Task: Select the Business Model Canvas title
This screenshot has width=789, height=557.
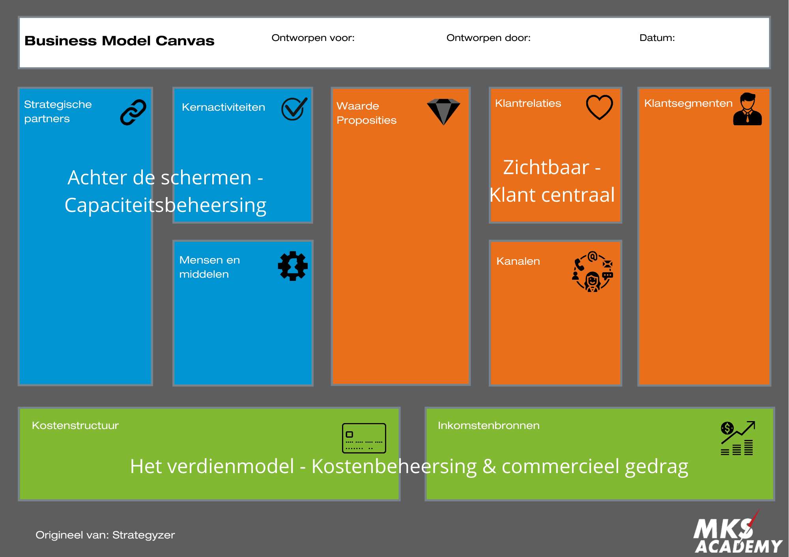Action: 120,41
